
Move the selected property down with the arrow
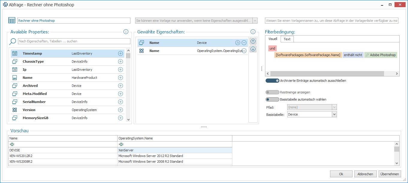tap(253, 49)
